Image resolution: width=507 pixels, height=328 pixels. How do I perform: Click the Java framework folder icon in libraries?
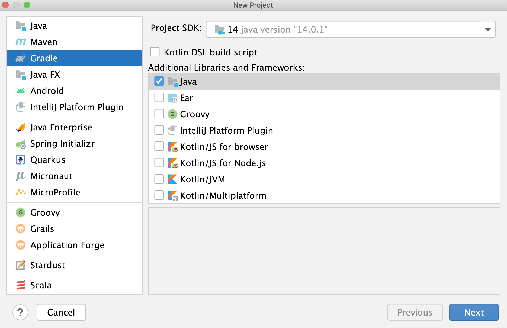173,82
